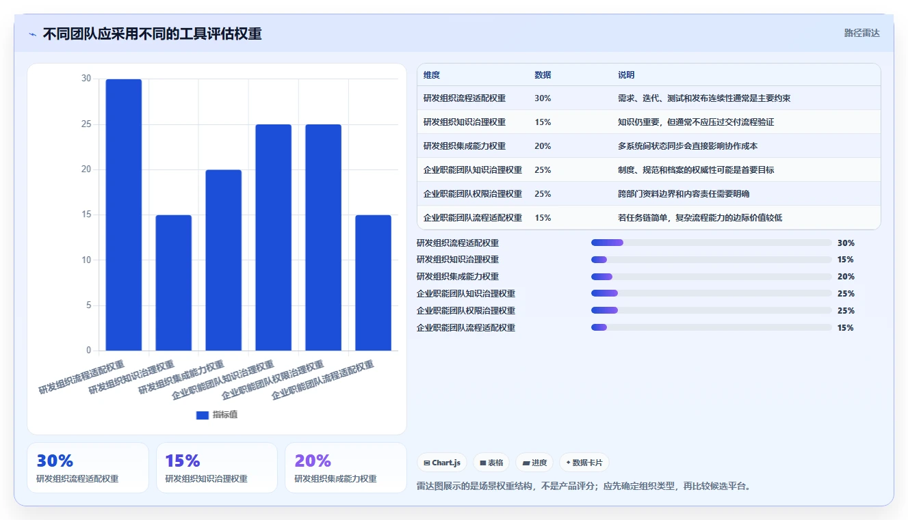
Task: Click the description 跨部门资料边界和内容责任需要明确
Action: tap(684, 194)
